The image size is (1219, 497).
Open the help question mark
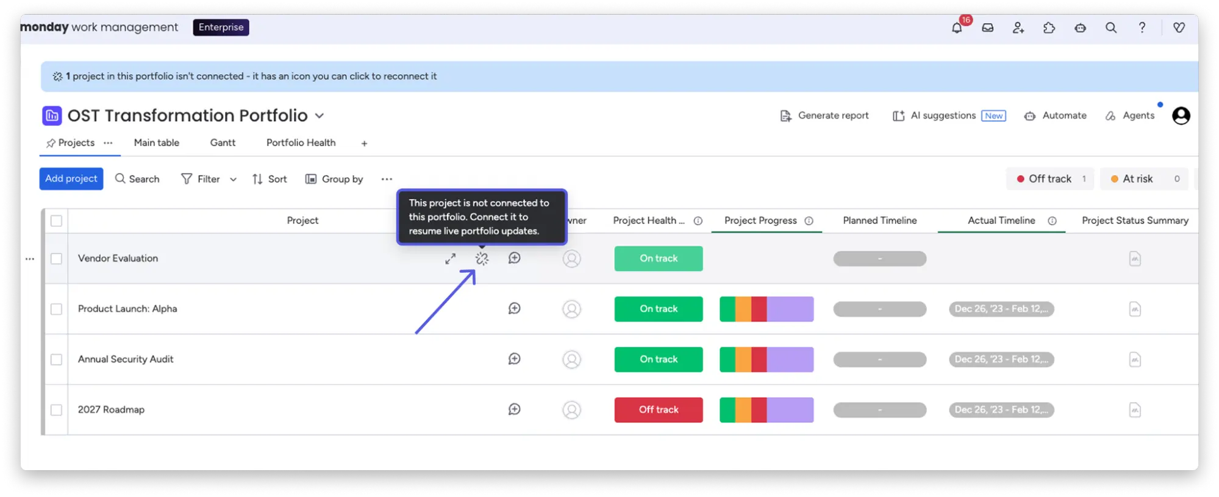click(x=1142, y=27)
